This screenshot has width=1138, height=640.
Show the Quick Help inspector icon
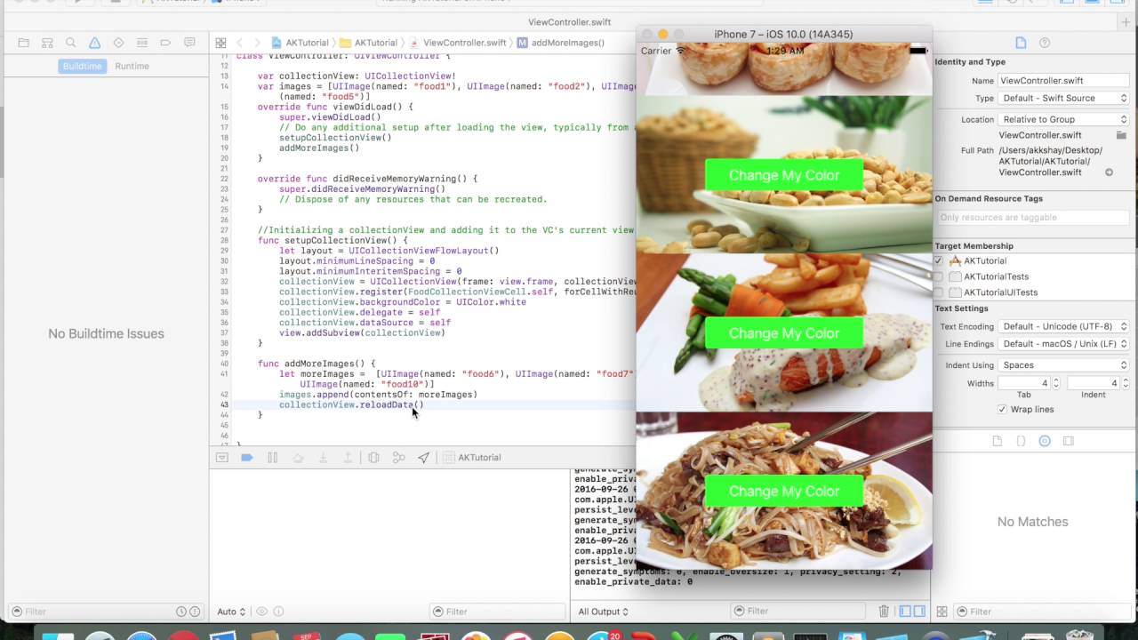click(x=1045, y=43)
